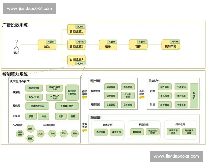Image resolution: width=206 pixels, height=165 pixels.
Task: Click the 采集组件 heading
Action: pos(154,81)
